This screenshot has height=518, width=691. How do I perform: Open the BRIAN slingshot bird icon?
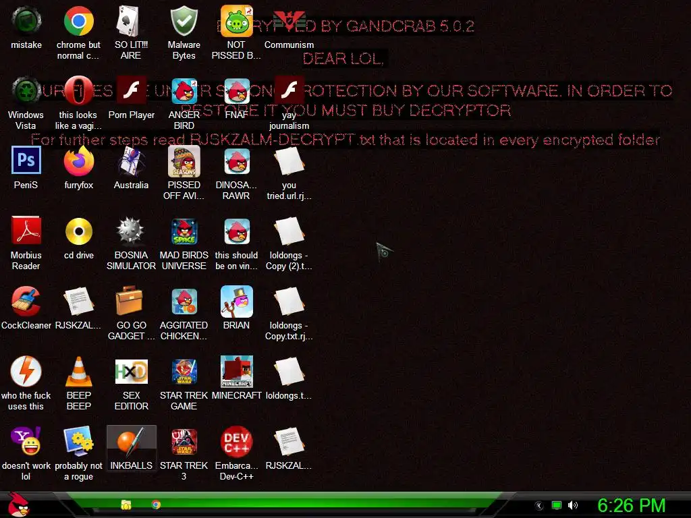236,301
